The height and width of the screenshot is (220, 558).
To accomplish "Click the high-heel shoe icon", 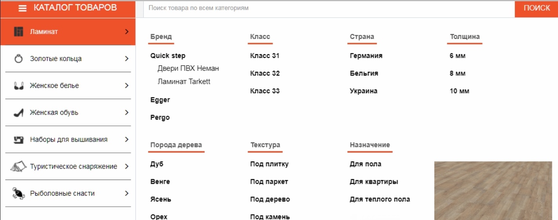I will tap(18, 113).
